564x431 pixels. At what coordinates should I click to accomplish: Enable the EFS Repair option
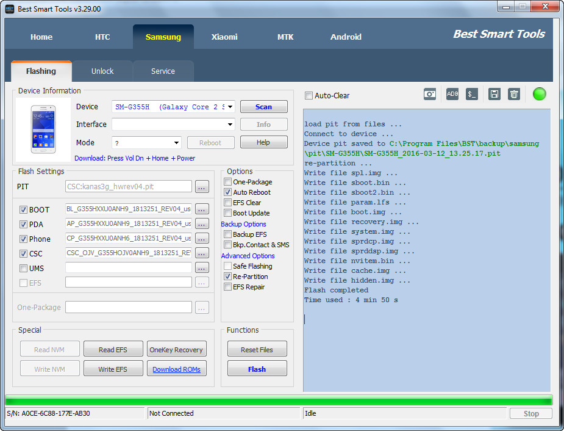coord(227,287)
